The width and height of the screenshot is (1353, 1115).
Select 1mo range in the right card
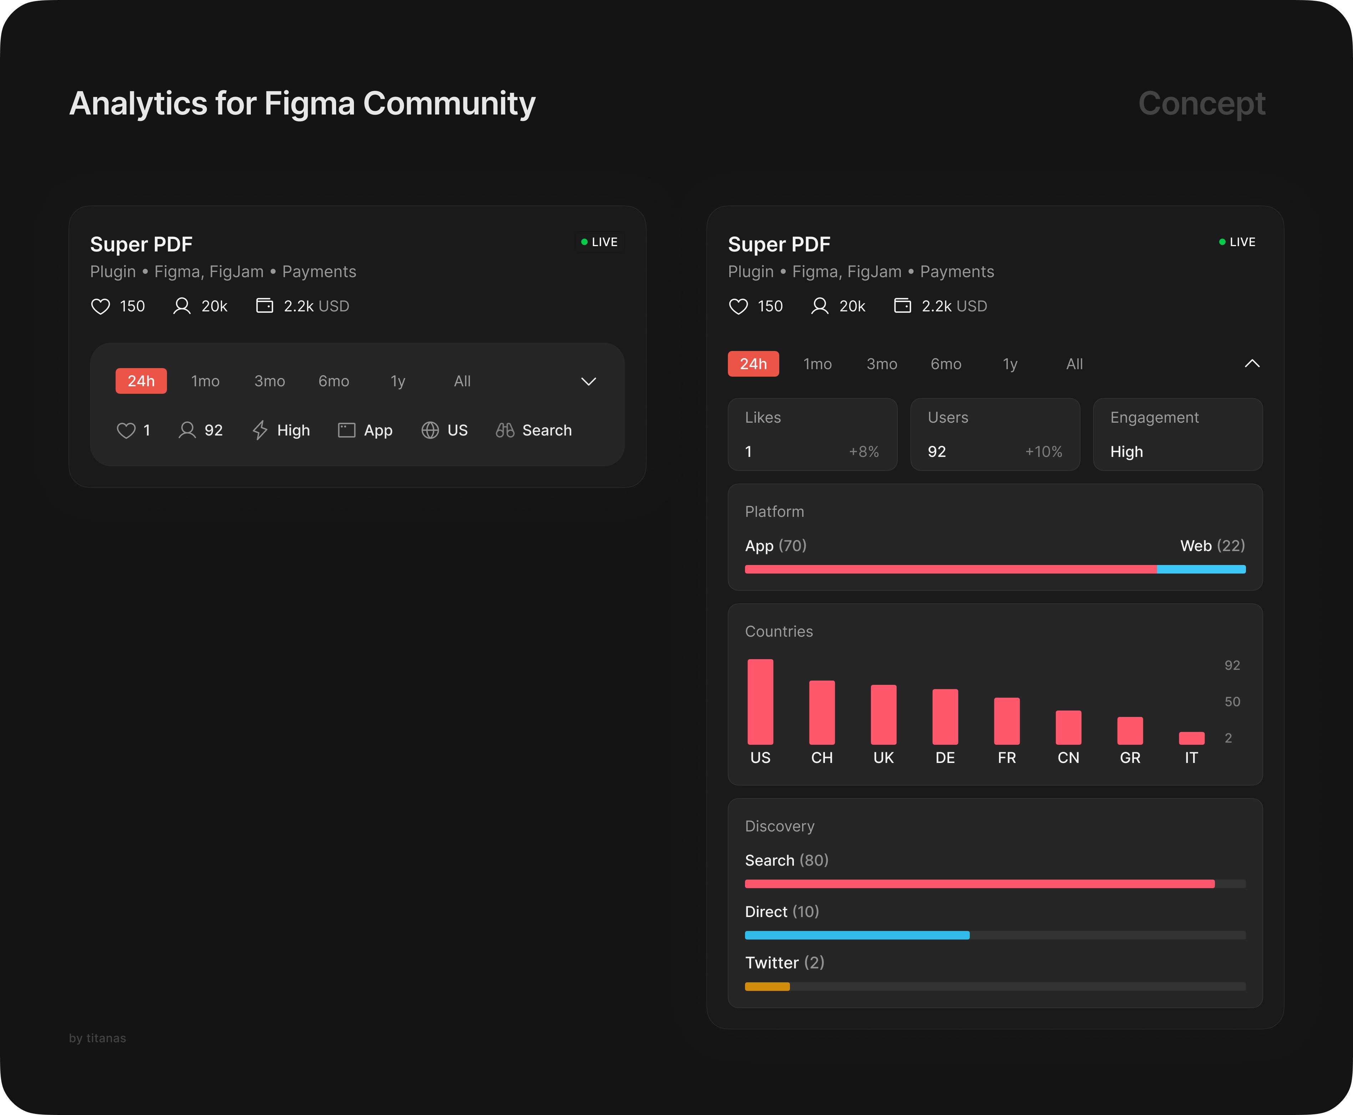(818, 363)
